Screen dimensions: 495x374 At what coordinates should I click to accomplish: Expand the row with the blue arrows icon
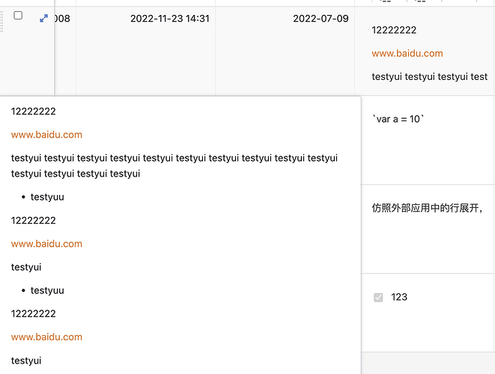tap(43, 18)
